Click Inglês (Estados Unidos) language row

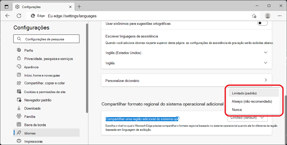(186, 53)
